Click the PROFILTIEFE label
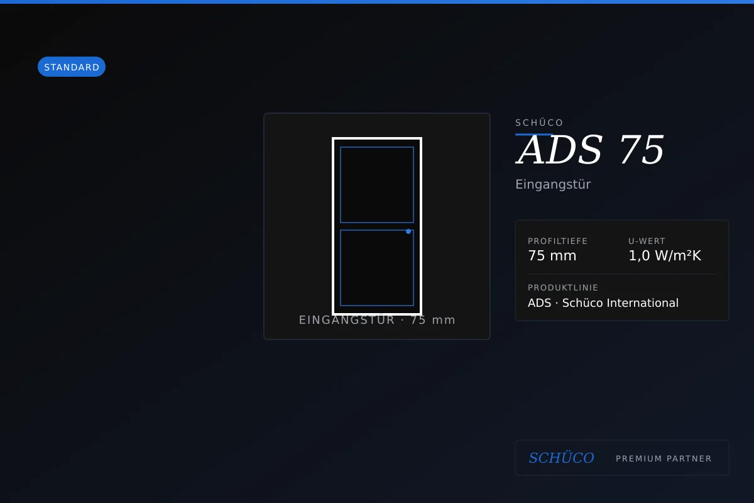This screenshot has width=754, height=503. pos(558,241)
